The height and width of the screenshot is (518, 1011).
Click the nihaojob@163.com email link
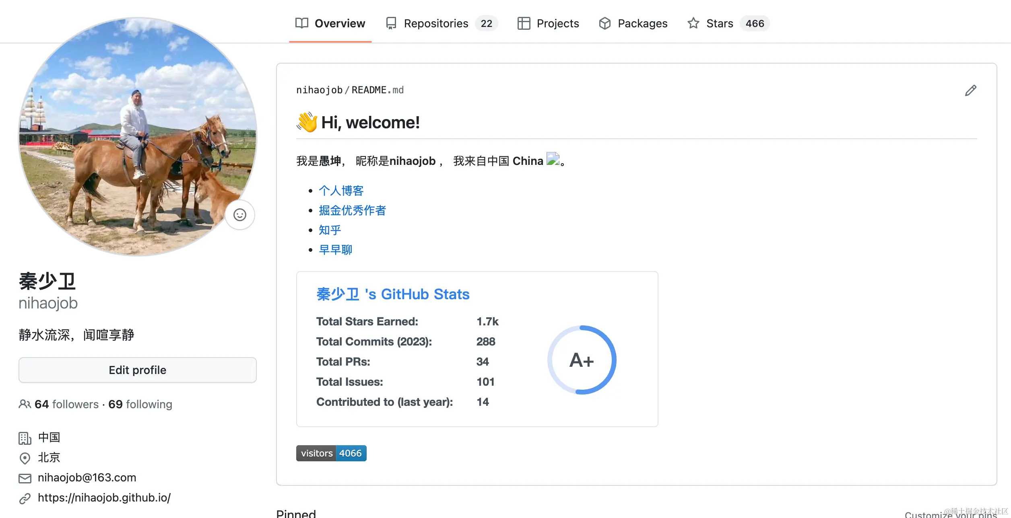(x=87, y=477)
